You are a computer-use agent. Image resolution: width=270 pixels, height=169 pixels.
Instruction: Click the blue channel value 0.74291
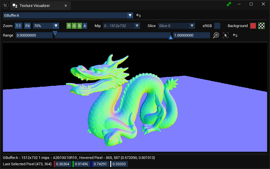click(100, 164)
